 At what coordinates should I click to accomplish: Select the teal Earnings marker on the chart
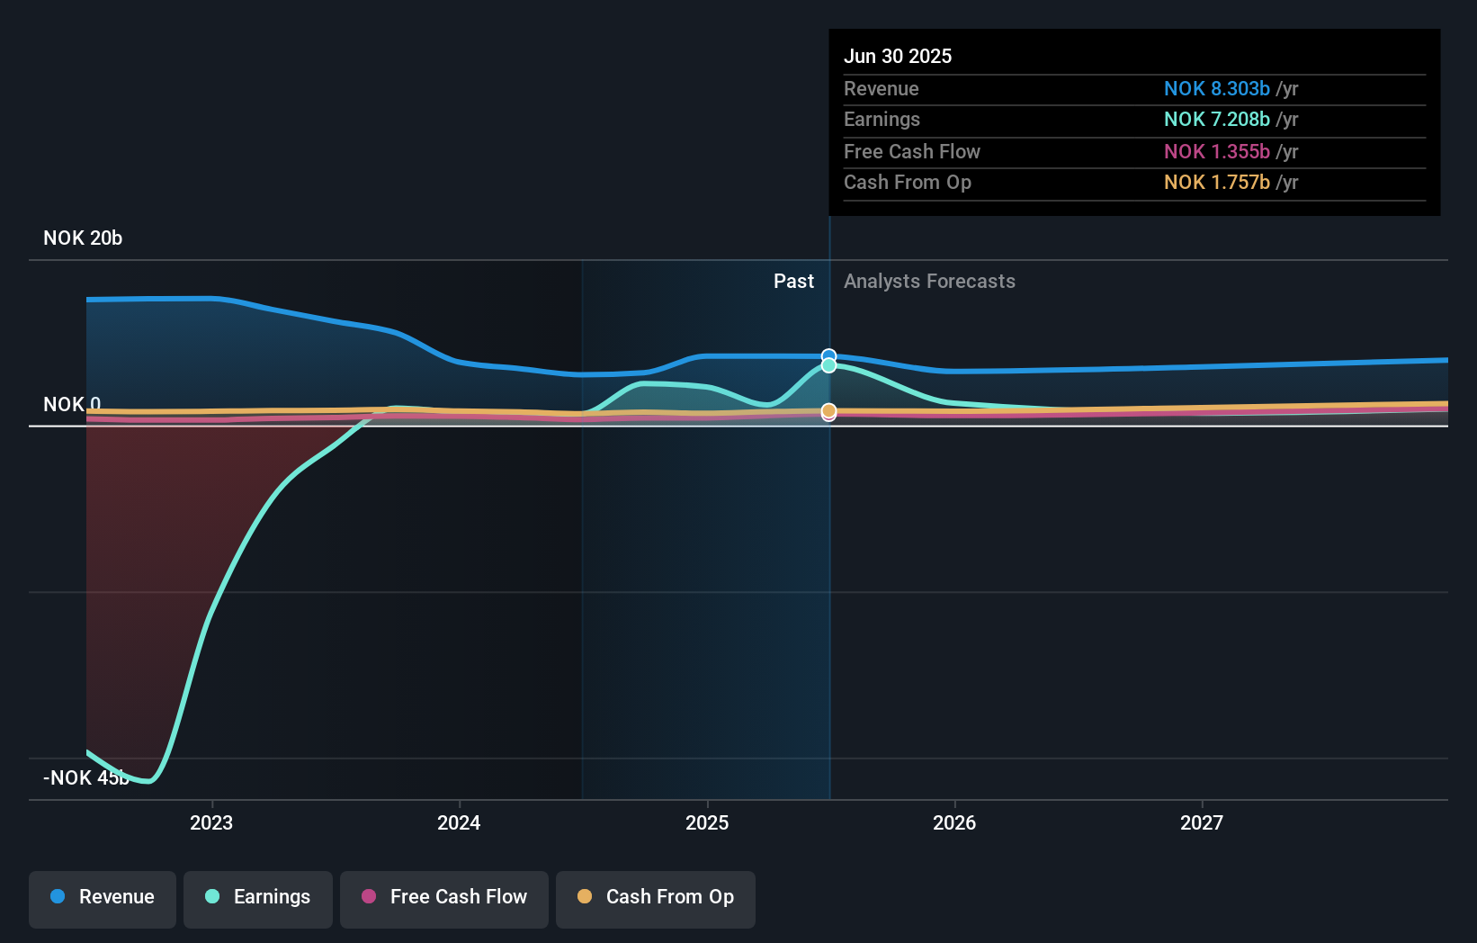[828, 366]
